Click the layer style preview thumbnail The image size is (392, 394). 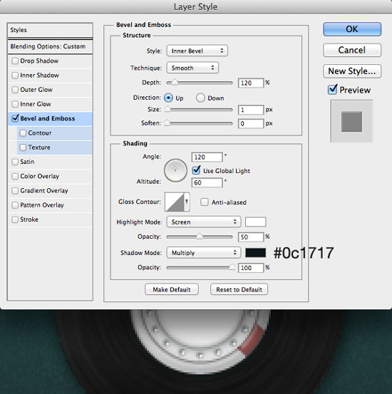(351, 121)
